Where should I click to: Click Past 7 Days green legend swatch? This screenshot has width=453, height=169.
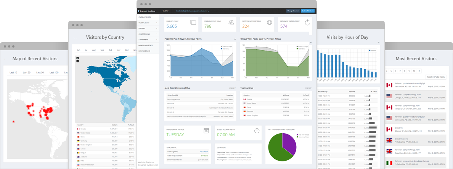coord(297,49)
